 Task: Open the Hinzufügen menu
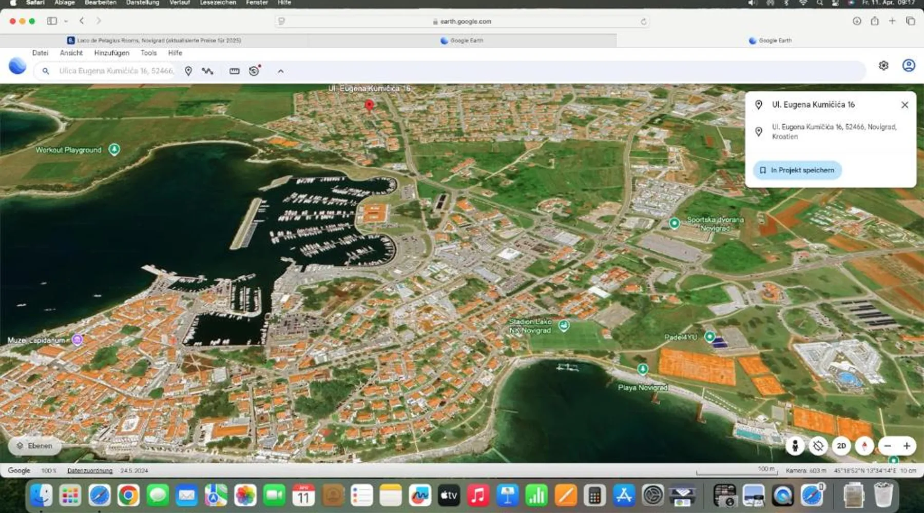pyautogui.click(x=111, y=53)
